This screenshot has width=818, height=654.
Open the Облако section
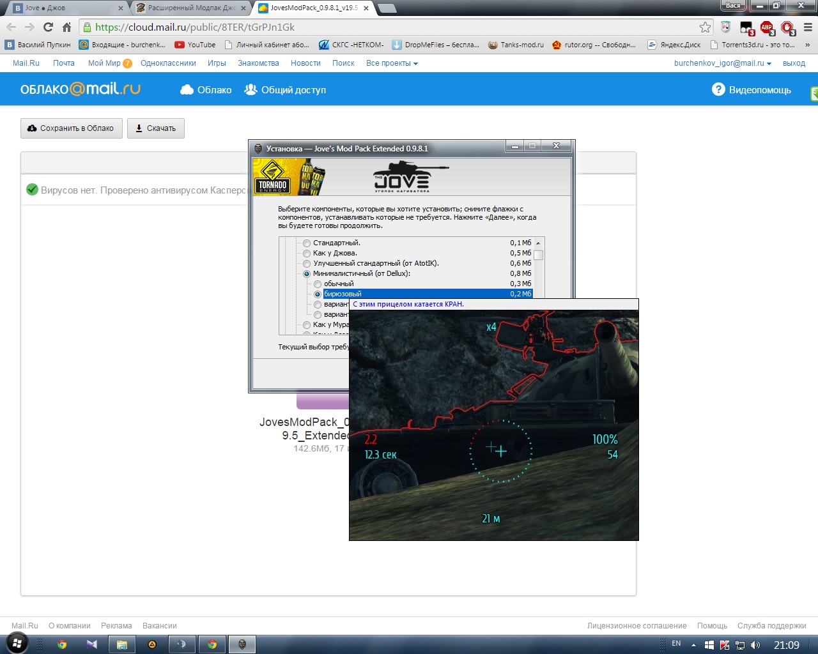(206, 89)
